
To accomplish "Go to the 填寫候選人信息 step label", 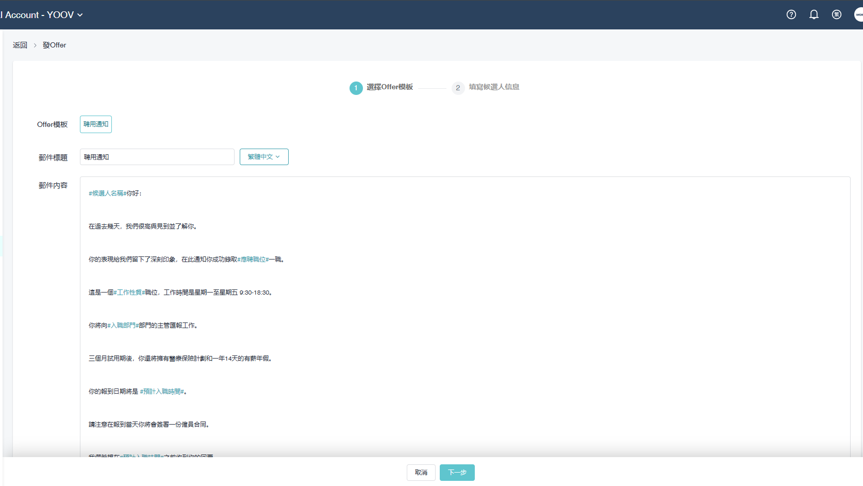I will 494,87.
